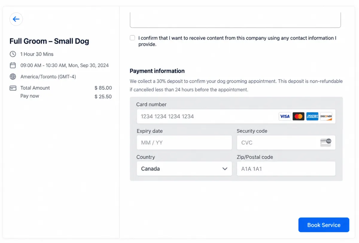Click the calendar icon next to appointment date
Screen dimensions: 359x243
[13, 65]
